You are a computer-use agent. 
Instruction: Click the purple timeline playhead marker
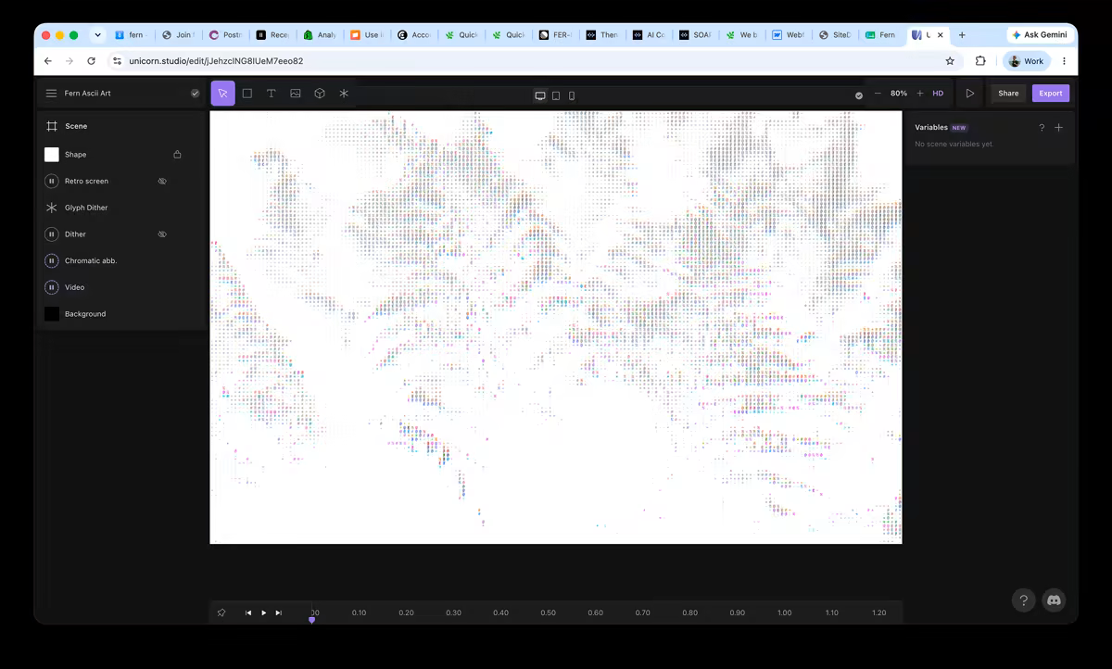[x=311, y=619]
